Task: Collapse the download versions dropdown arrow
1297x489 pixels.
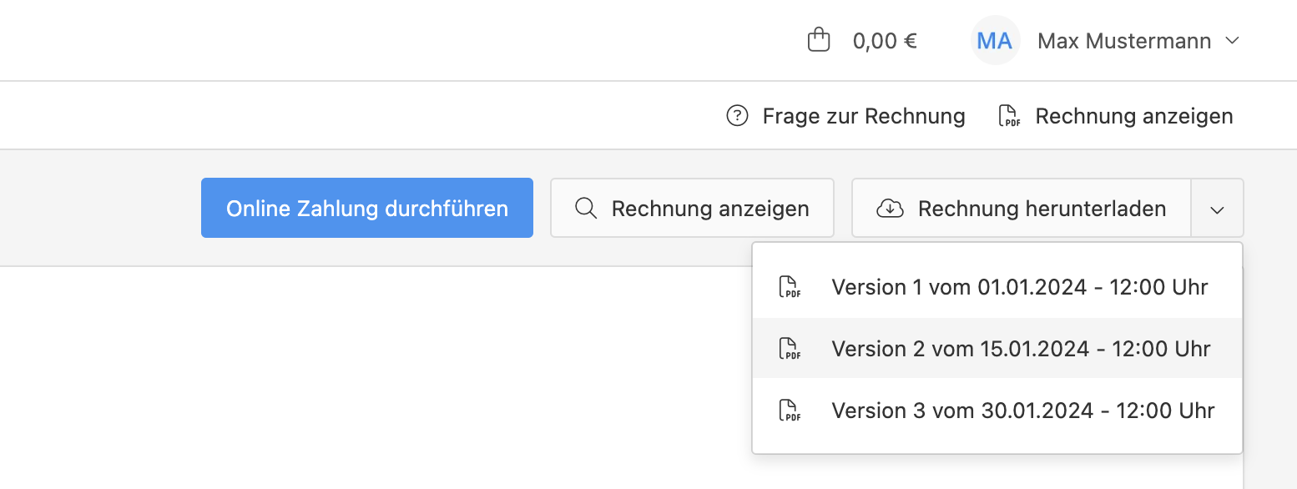Action: pyautogui.click(x=1217, y=208)
